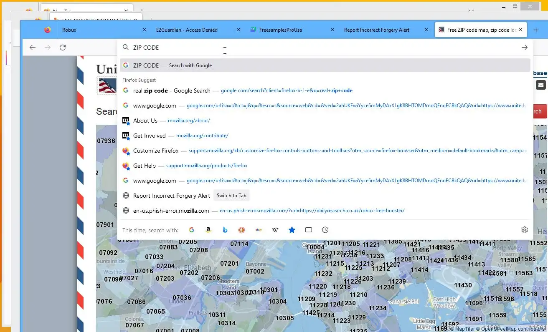Open first www.google.com suggestion below real zip code

[x=325, y=106]
